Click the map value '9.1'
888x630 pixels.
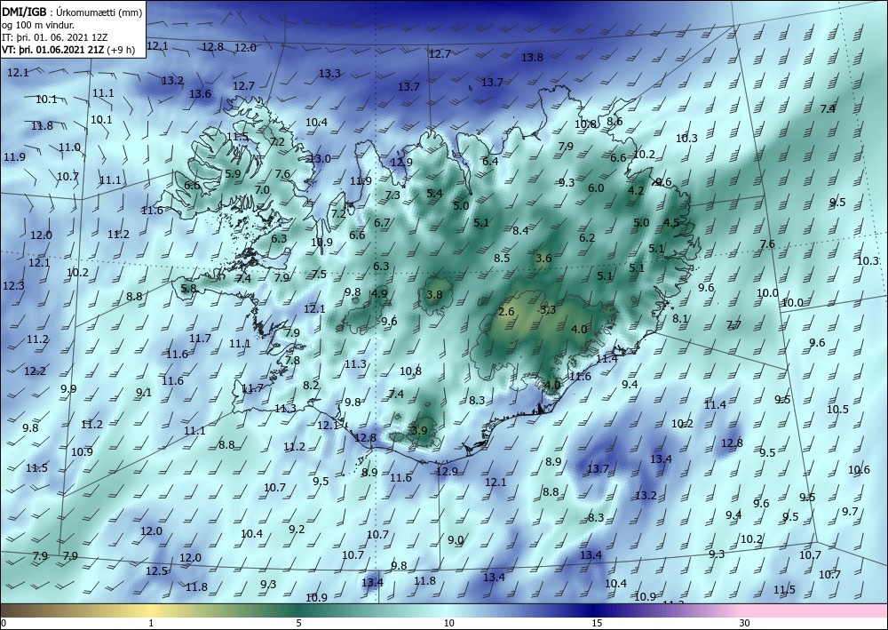pos(144,393)
